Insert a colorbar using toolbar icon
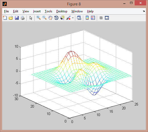148x132 pixels. pos(87,18)
